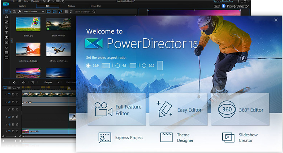Select the balloon.jpg thumbnail
Image resolution: width=283 pixels, height=153 pixels.
tap(28, 24)
